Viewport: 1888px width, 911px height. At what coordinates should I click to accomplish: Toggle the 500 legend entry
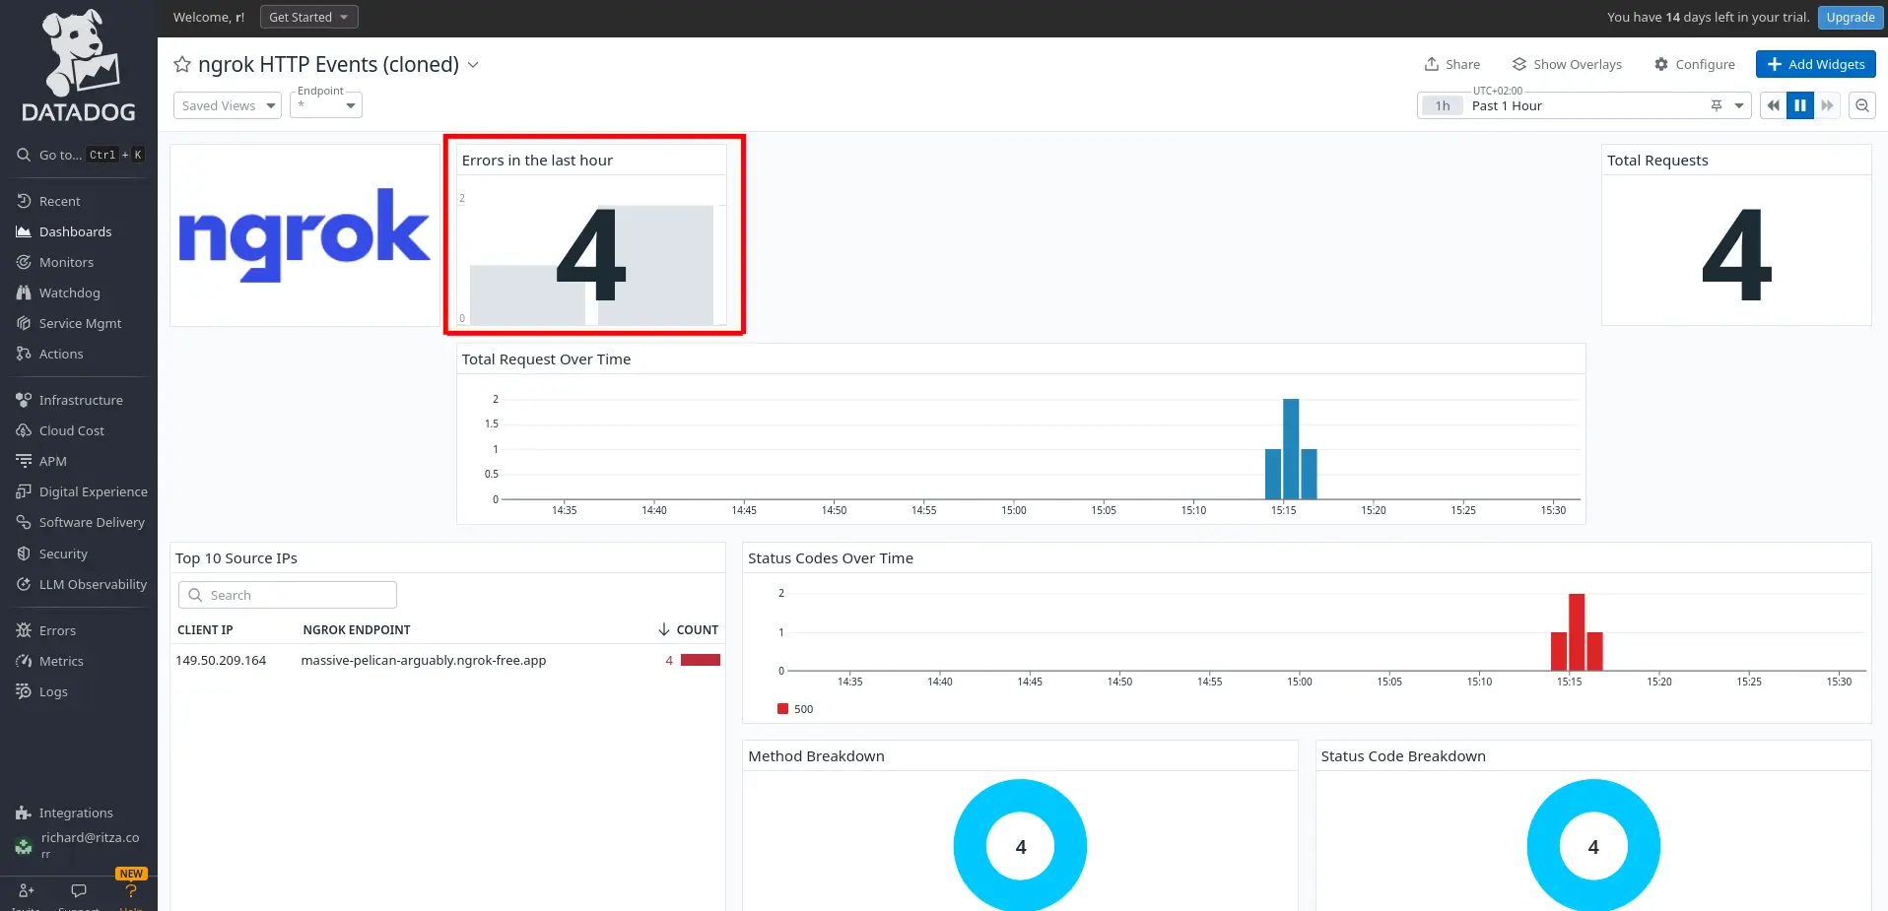click(795, 709)
